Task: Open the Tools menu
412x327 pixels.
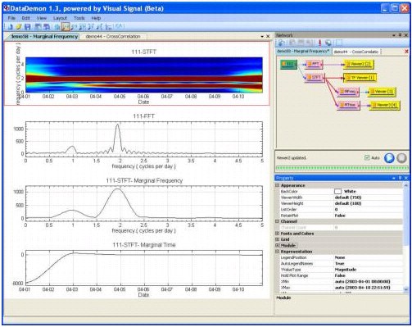Action: pos(79,18)
